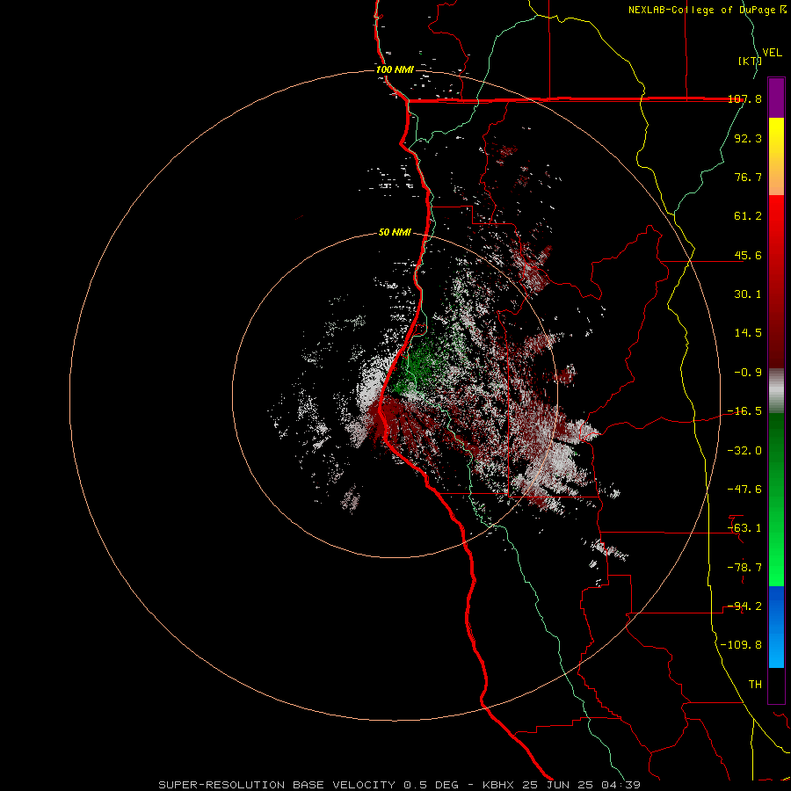Click the KBHX station identifier in caption
The height and width of the screenshot is (791, 791).
(499, 785)
